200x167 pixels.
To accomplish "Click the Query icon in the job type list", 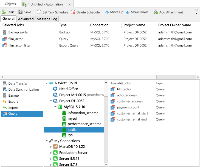I will pyautogui.click(x=5, y=114).
